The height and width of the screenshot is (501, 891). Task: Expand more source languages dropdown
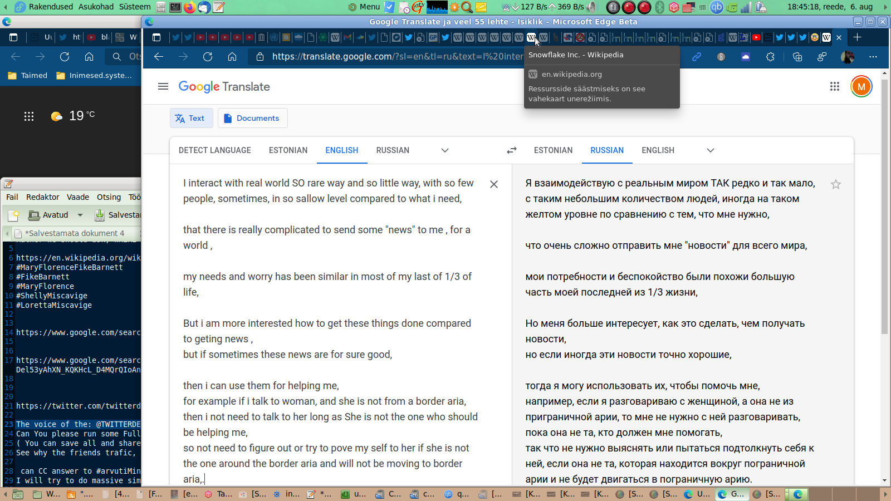[x=445, y=150]
